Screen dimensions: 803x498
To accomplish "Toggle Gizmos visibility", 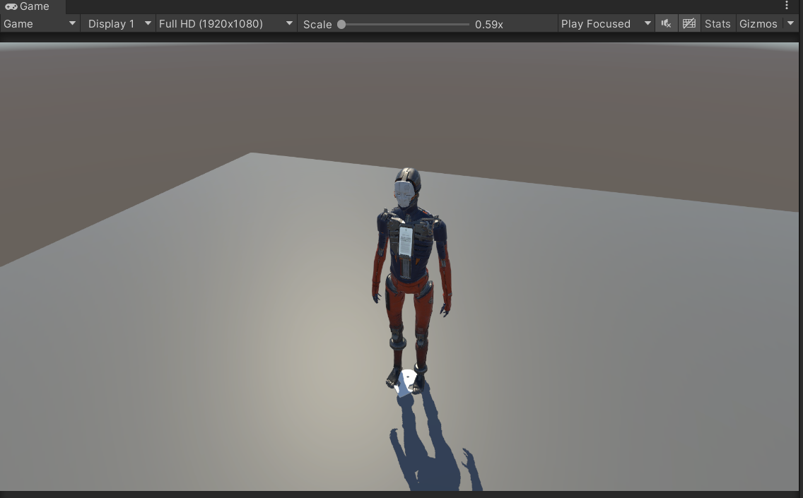I will pyautogui.click(x=758, y=23).
